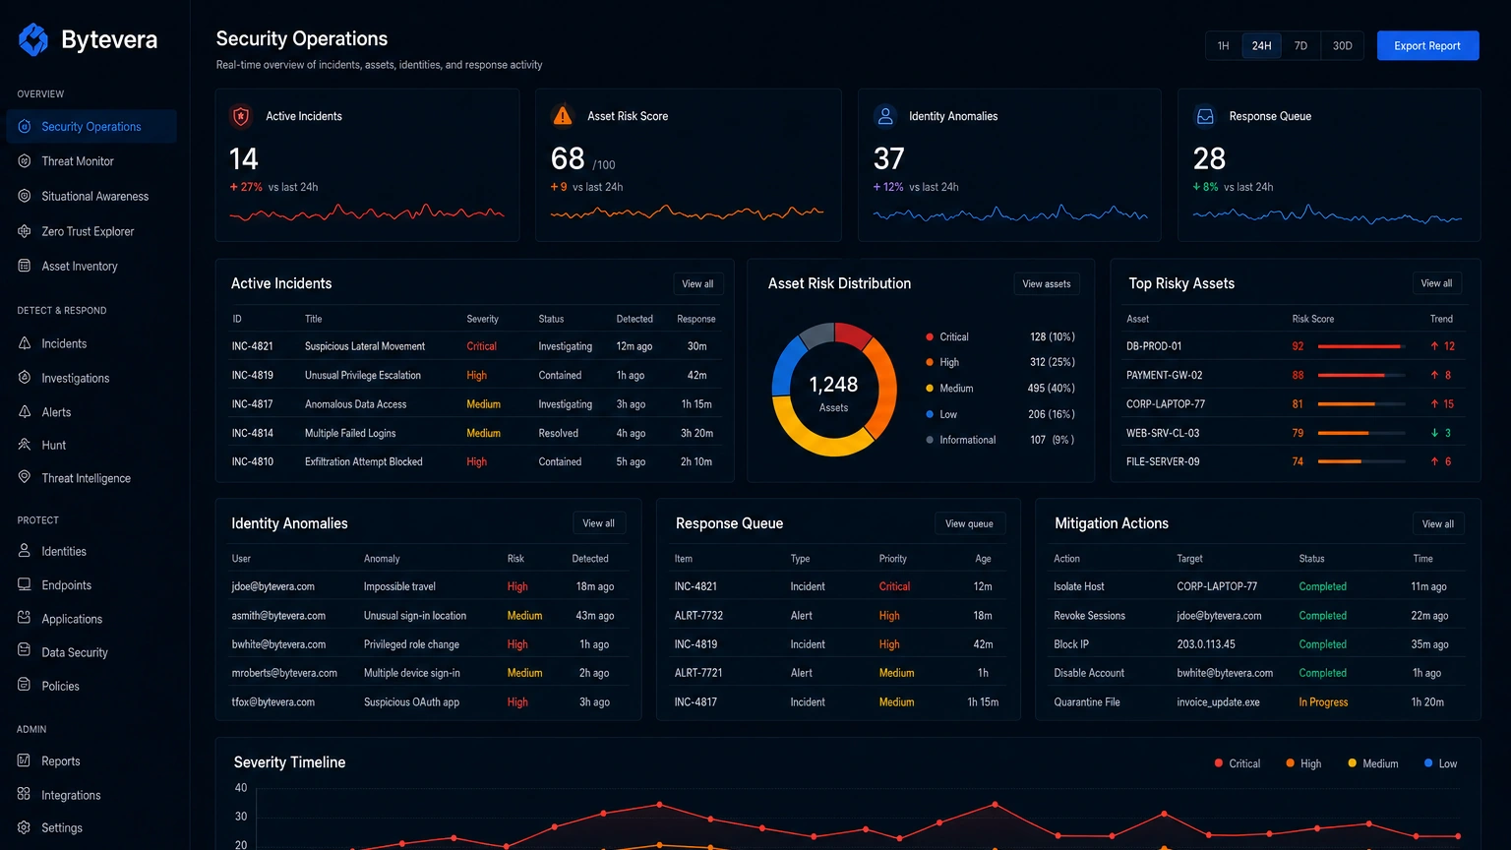Click asset PAYMENT-GW-02
Viewport: 1511px width, 850px height.
tap(1164, 375)
